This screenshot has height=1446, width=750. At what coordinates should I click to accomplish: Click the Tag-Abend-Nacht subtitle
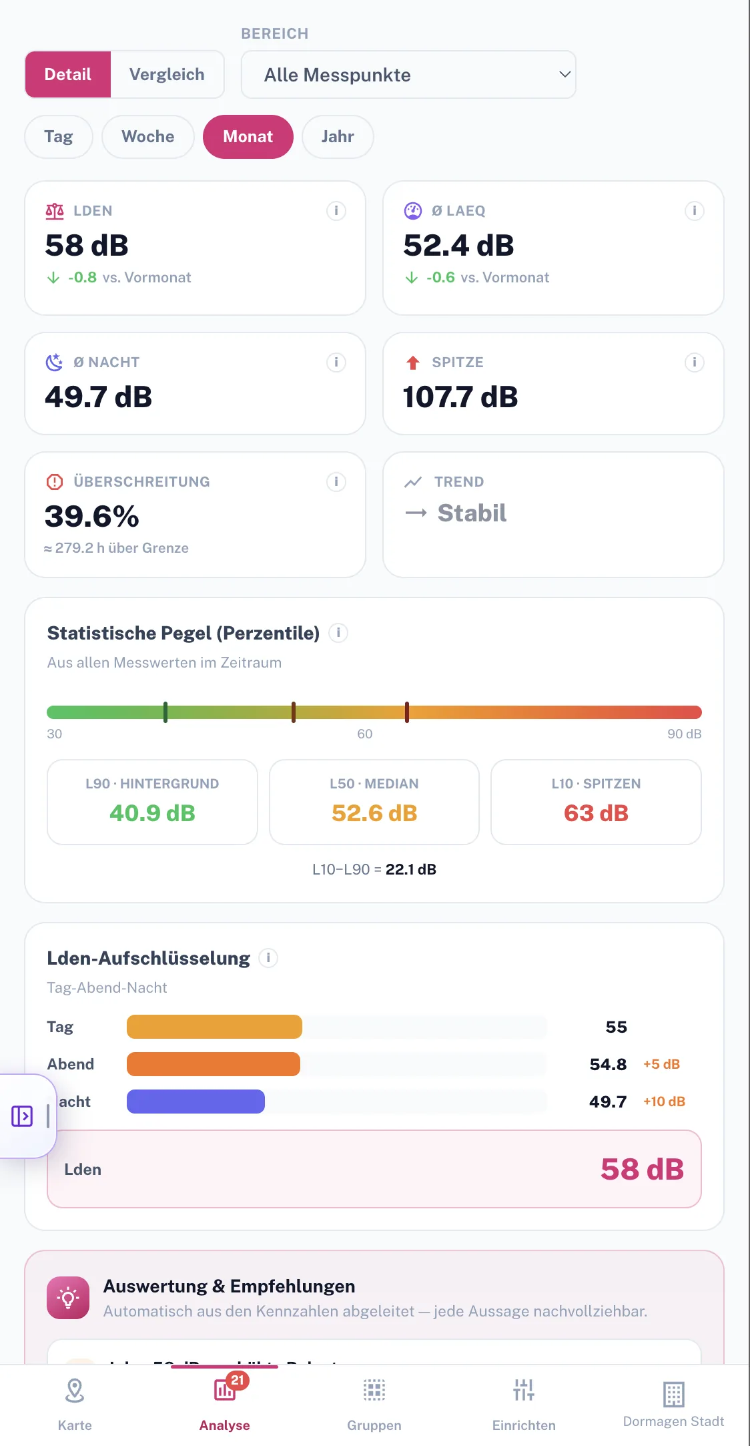point(107,988)
